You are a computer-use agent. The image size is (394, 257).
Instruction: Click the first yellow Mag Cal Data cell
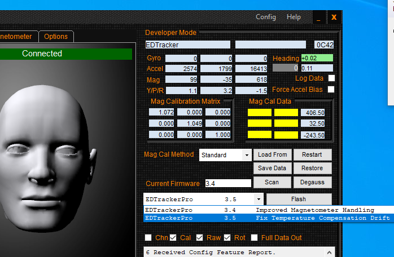[x=259, y=113]
